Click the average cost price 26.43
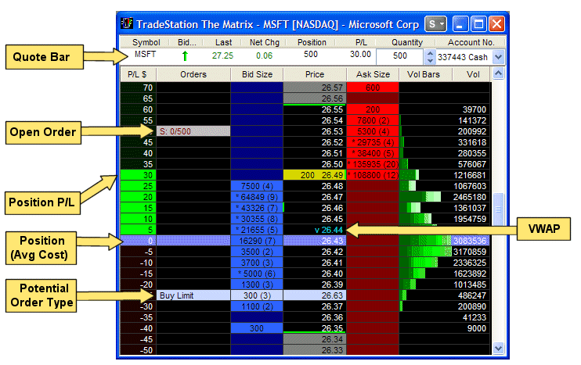This screenshot has width=581, height=365. [315, 241]
